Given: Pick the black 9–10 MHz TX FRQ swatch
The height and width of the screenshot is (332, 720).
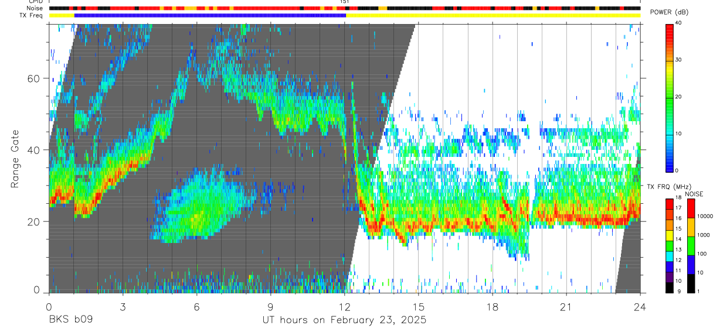Looking at the screenshot, I should point(669,287).
